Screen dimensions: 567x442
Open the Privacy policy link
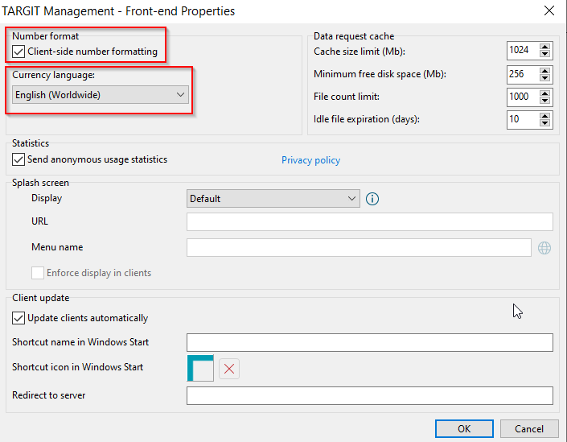(310, 160)
